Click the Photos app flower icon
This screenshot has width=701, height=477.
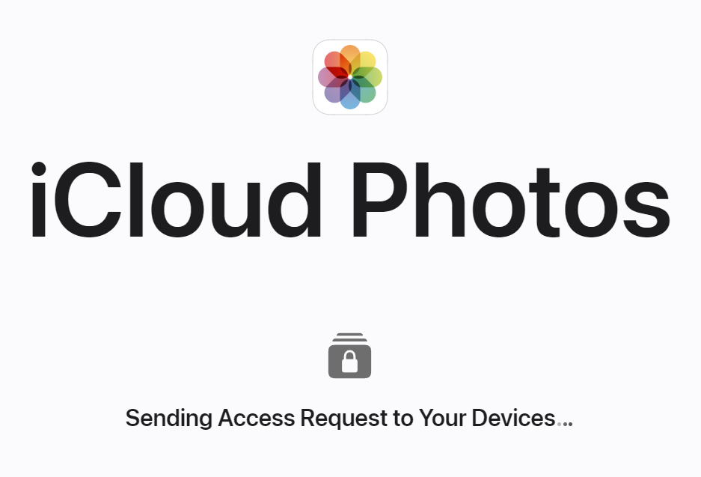pyautogui.click(x=350, y=77)
